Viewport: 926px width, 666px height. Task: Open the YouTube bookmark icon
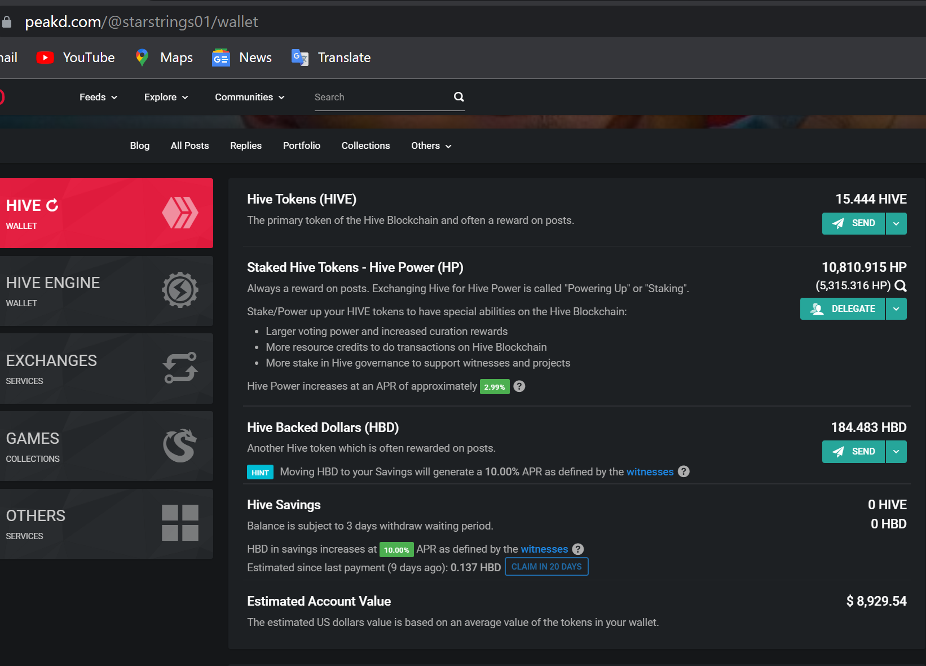[x=45, y=58]
